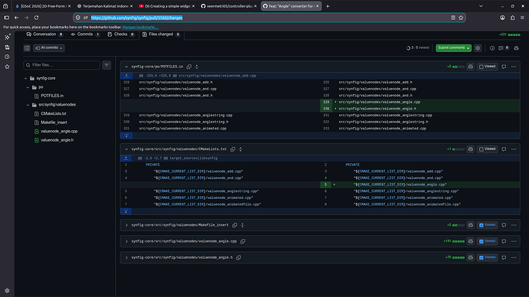Mark POTFILES.in as viewed

click(x=488, y=67)
